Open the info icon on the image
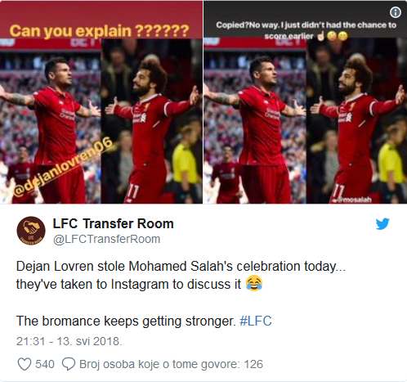The width and height of the screenshot is (407, 382). click(396, 12)
